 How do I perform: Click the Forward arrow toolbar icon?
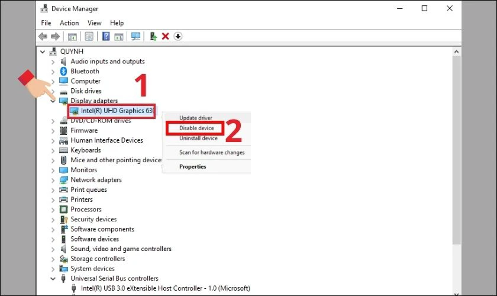tap(55, 37)
